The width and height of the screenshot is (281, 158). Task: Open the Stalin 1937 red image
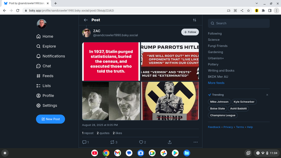(111, 61)
